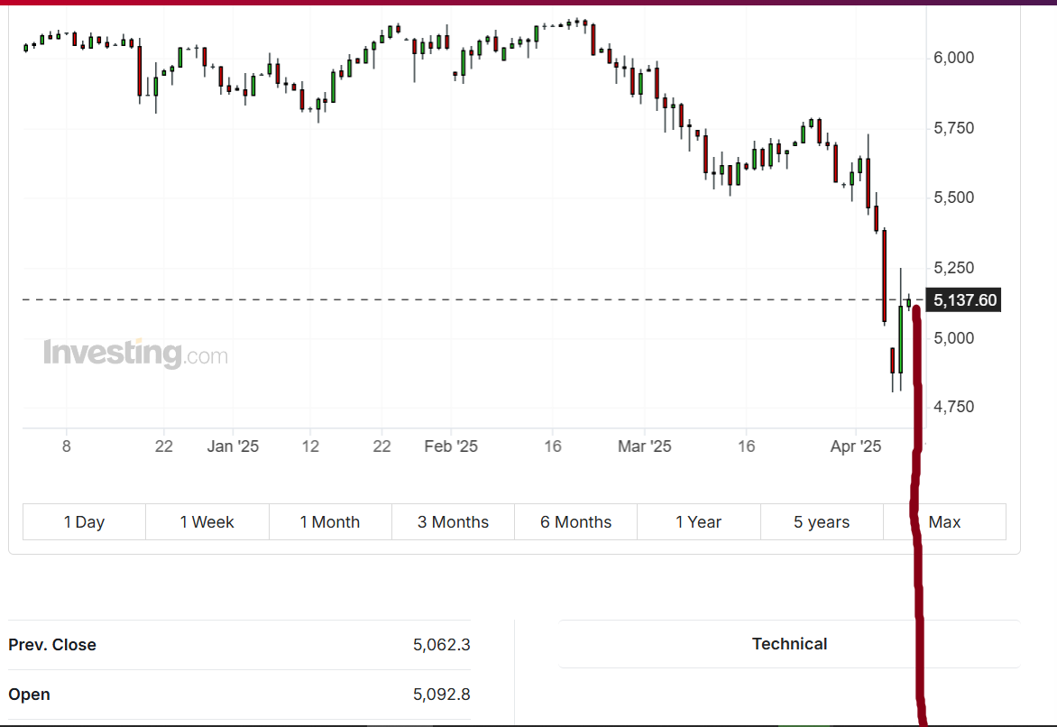This screenshot has height=727, width=1057.
Task: Select the 1 Week time range
Action: click(207, 522)
